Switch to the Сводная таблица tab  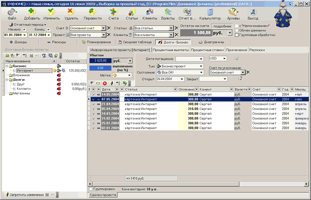135,42
